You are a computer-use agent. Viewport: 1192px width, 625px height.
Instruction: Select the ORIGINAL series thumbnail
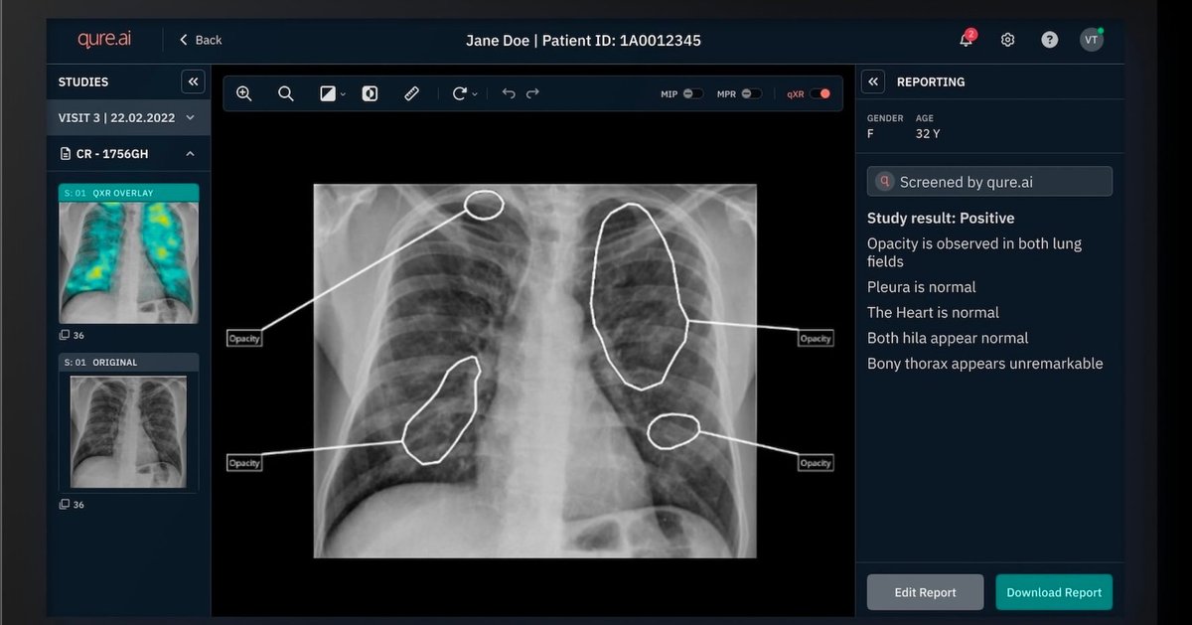(128, 431)
